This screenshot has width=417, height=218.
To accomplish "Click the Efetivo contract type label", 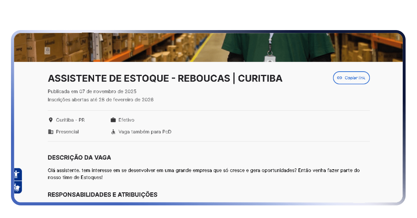I will click(126, 120).
